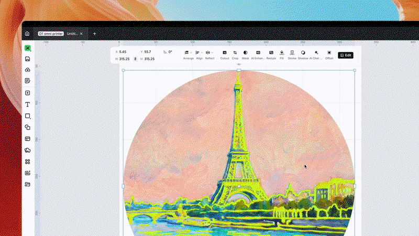
Task: Toggle the aspect ratio lock
Action: tap(135, 59)
